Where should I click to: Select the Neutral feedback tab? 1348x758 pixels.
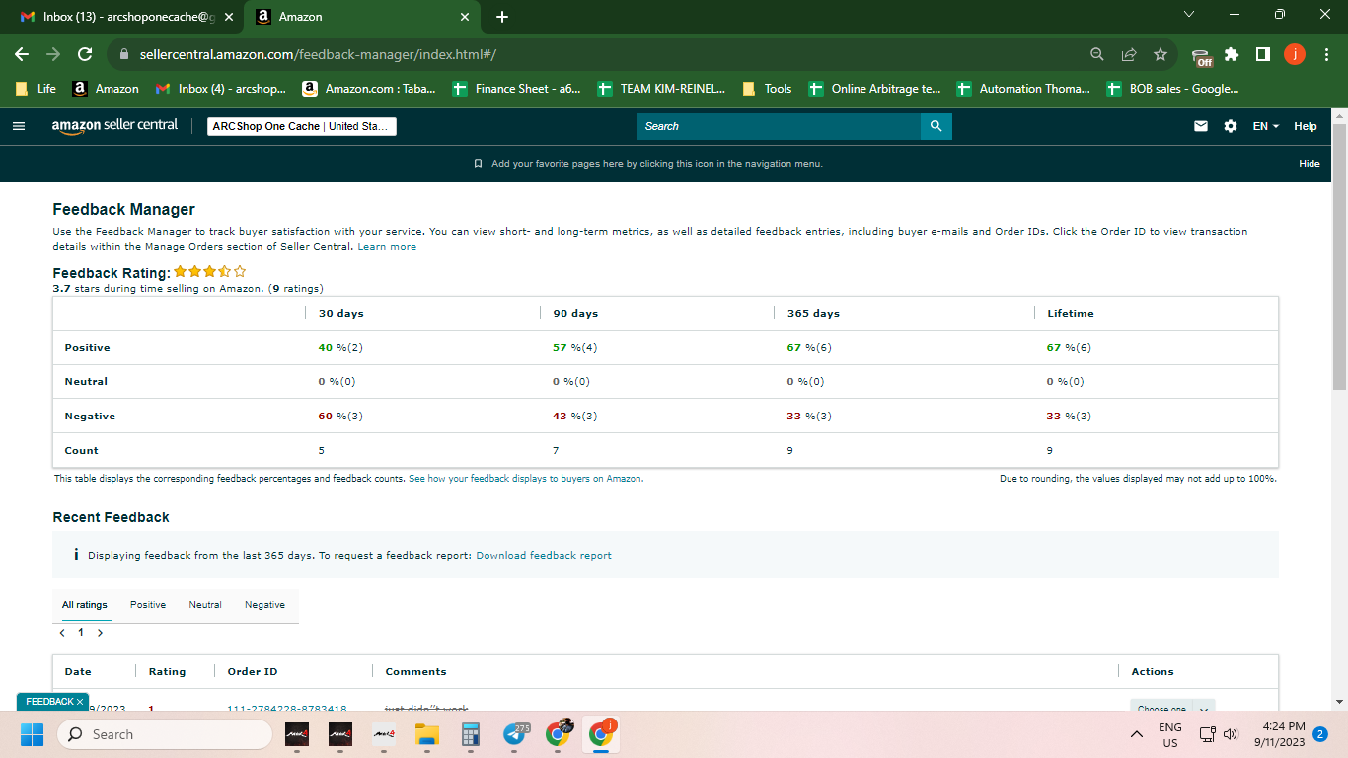point(205,605)
